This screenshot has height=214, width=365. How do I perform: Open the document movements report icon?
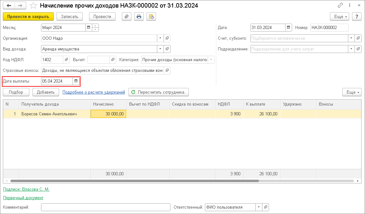(151, 16)
